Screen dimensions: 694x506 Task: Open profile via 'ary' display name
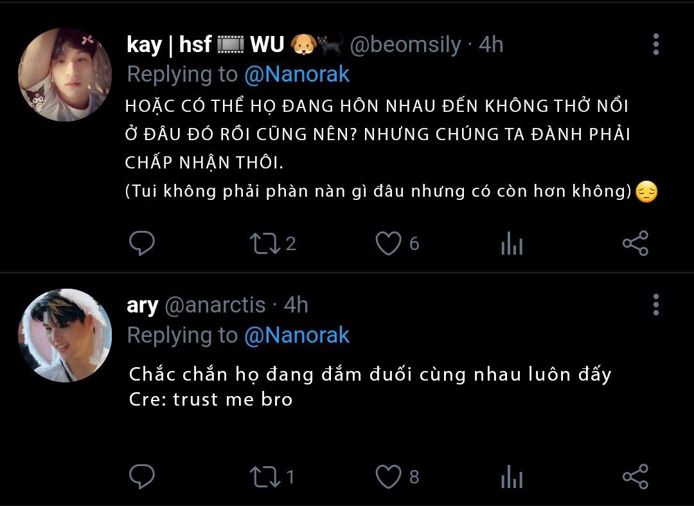pyautogui.click(x=142, y=305)
